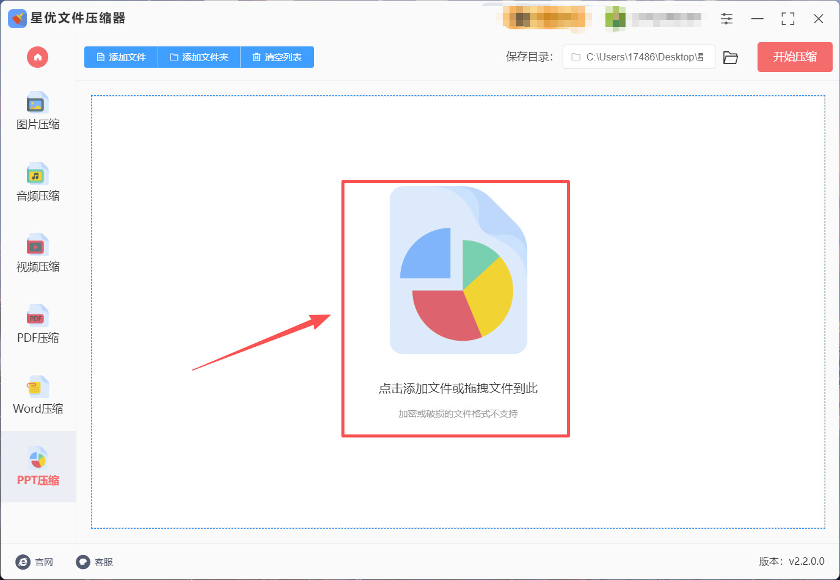Close the 星优文件压缩器 window
This screenshot has width=840, height=580.
(x=819, y=18)
